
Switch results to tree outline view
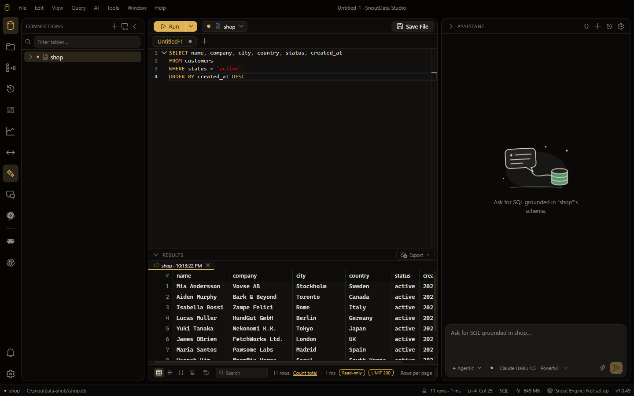(x=192, y=373)
